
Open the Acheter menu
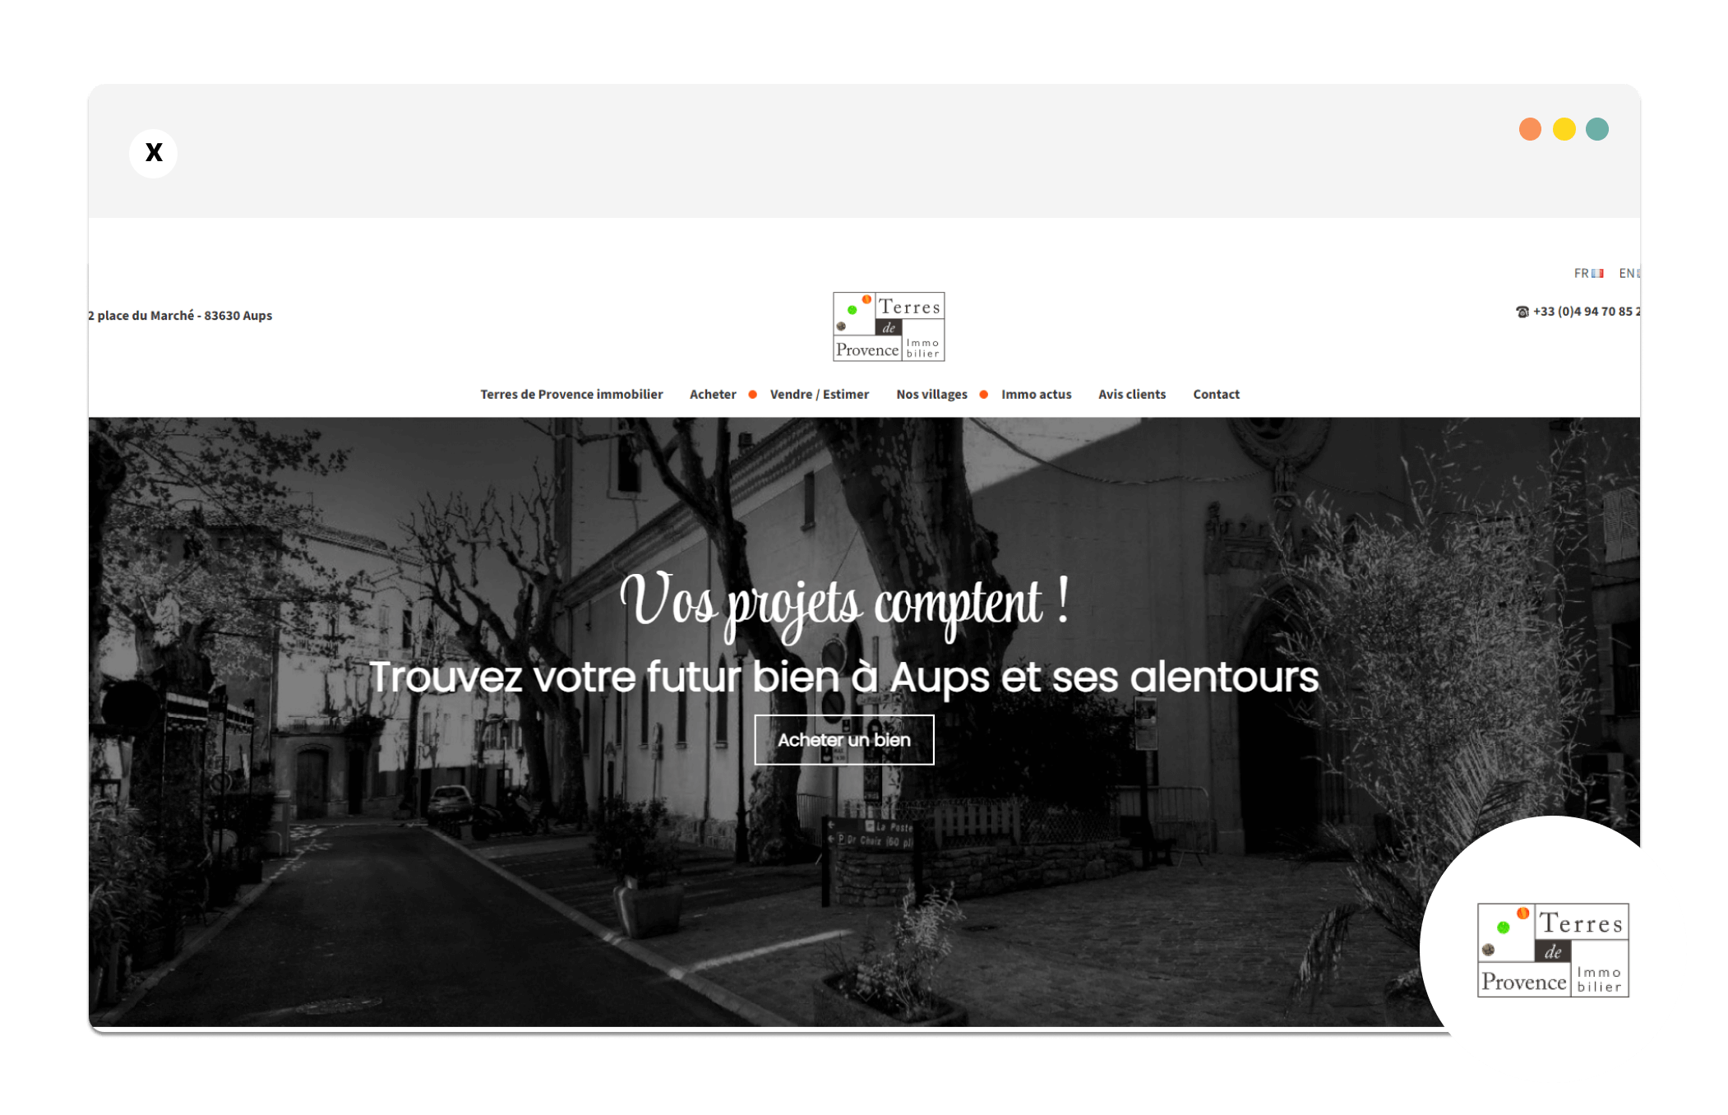point(713,395)
